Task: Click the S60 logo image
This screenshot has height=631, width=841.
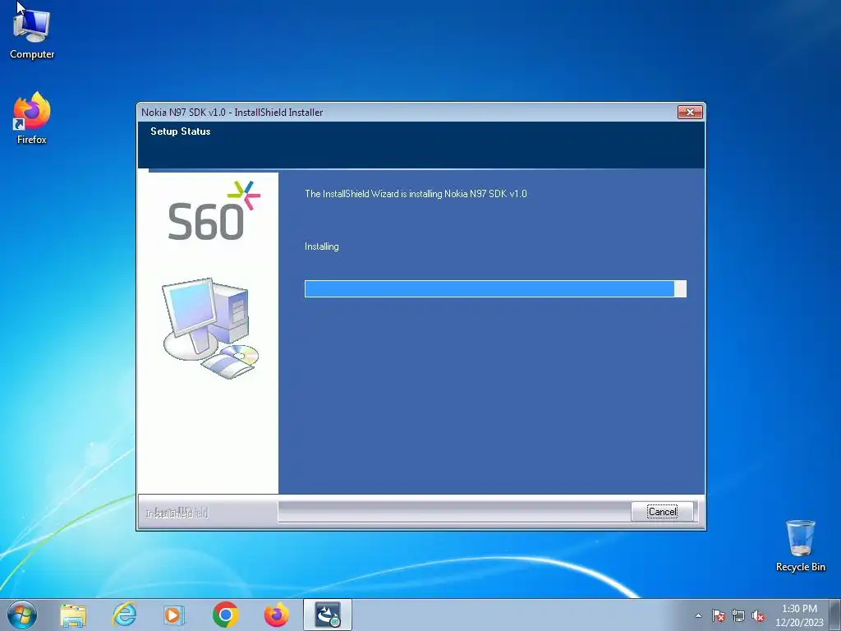Action: 214,210
